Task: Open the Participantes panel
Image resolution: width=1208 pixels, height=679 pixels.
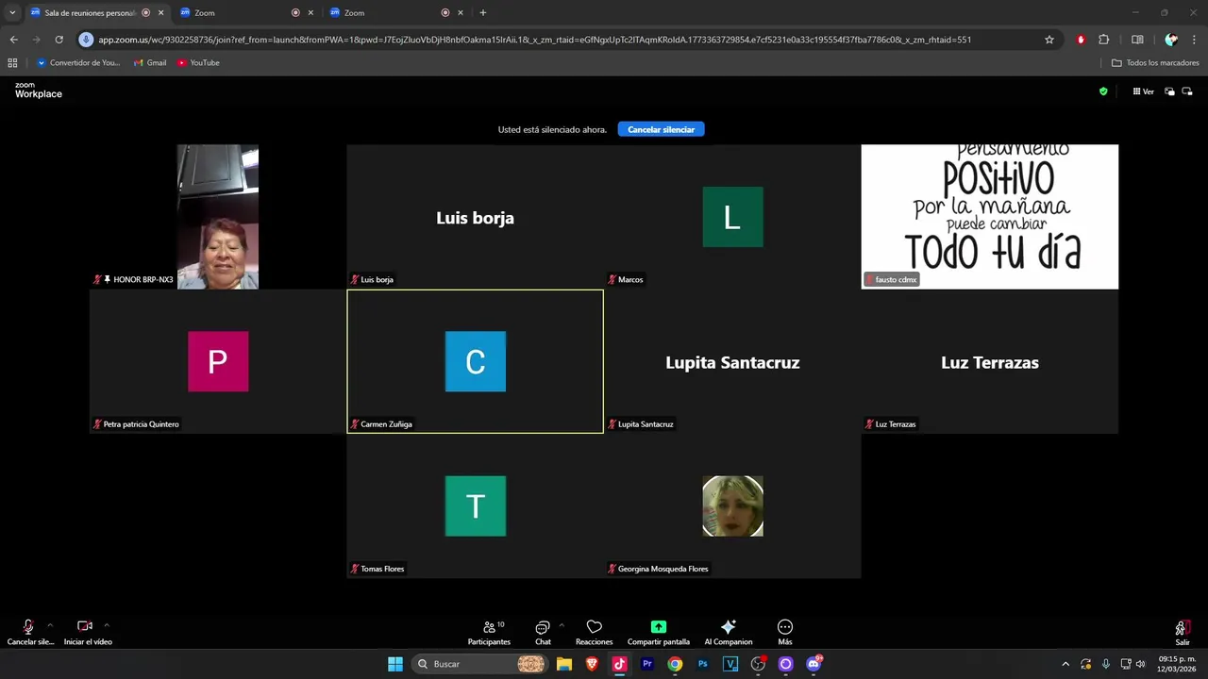Action: click(489, 632)
